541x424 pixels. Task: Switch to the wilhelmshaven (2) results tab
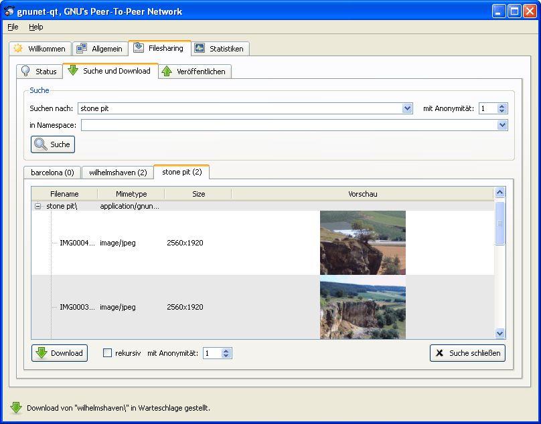[x=118, y=173]
